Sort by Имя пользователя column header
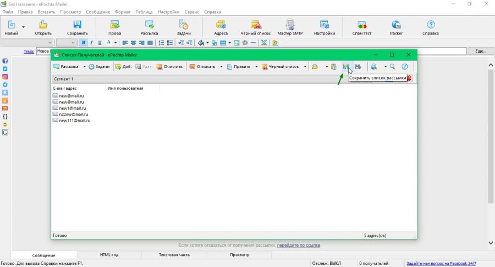The image size is (495, 267). click(x=133, y=88)
